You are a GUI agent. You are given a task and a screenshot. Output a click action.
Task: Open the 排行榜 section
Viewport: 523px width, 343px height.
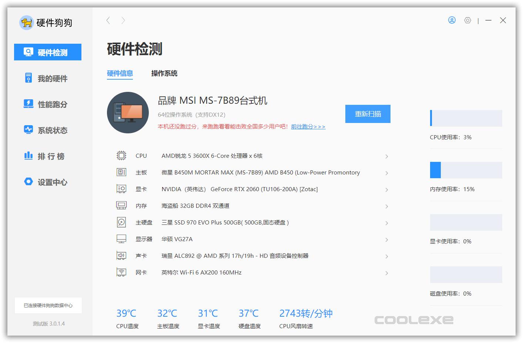pyautogui.click(x=51, y=156)
